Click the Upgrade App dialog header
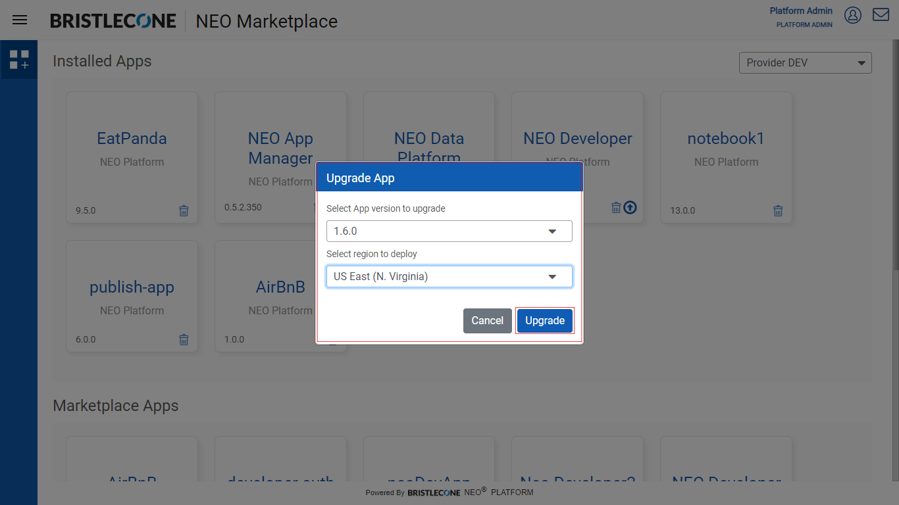The width and height of the screenshot is (899, 505). (x=449, y=178)
